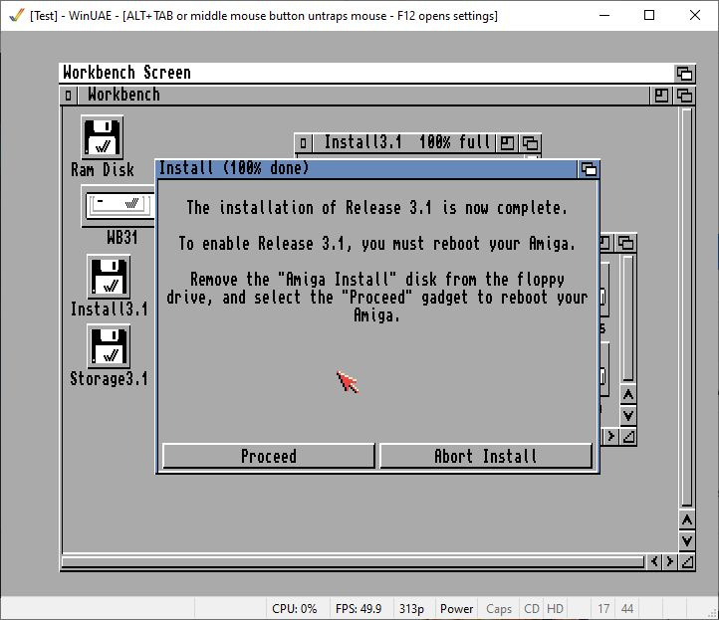Click the background window's scroll up arrow
The height and width of the screenshot is (620, 719).
click(628, 395)
